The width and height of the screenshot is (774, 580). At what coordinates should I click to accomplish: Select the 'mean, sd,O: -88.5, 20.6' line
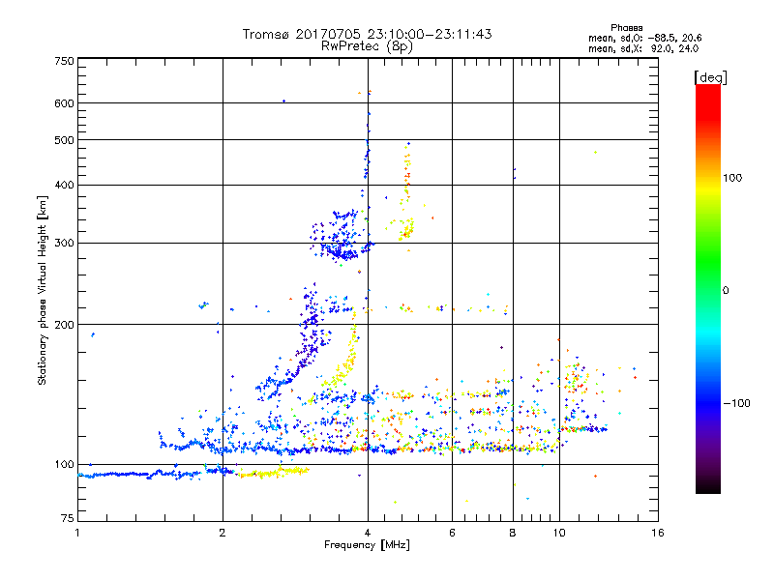(x=644, y=38)
